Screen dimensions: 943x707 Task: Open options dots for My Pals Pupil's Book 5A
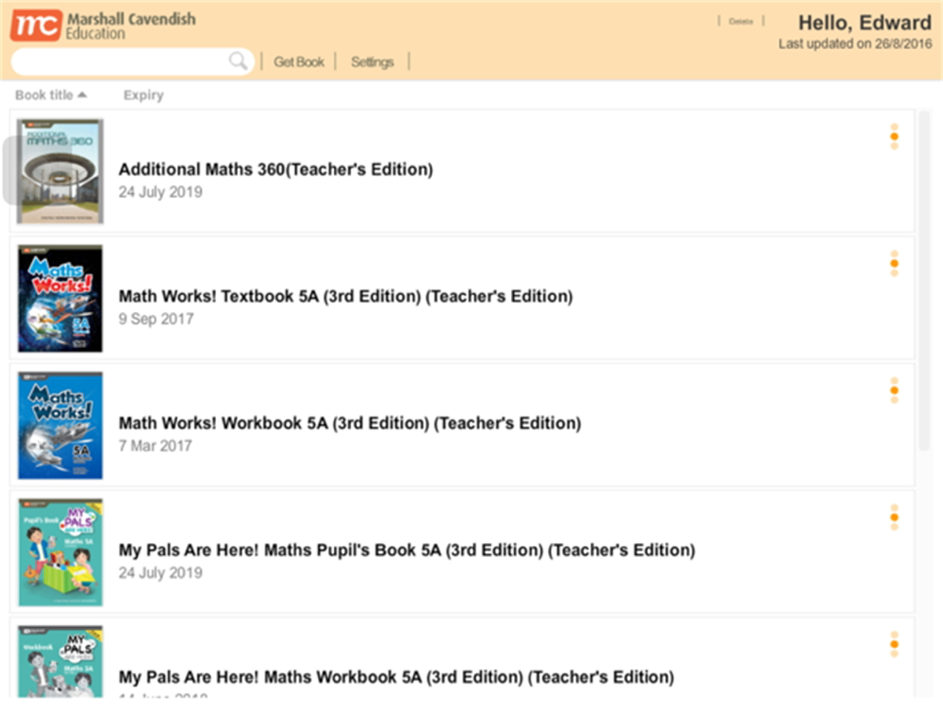coord(894,517)
